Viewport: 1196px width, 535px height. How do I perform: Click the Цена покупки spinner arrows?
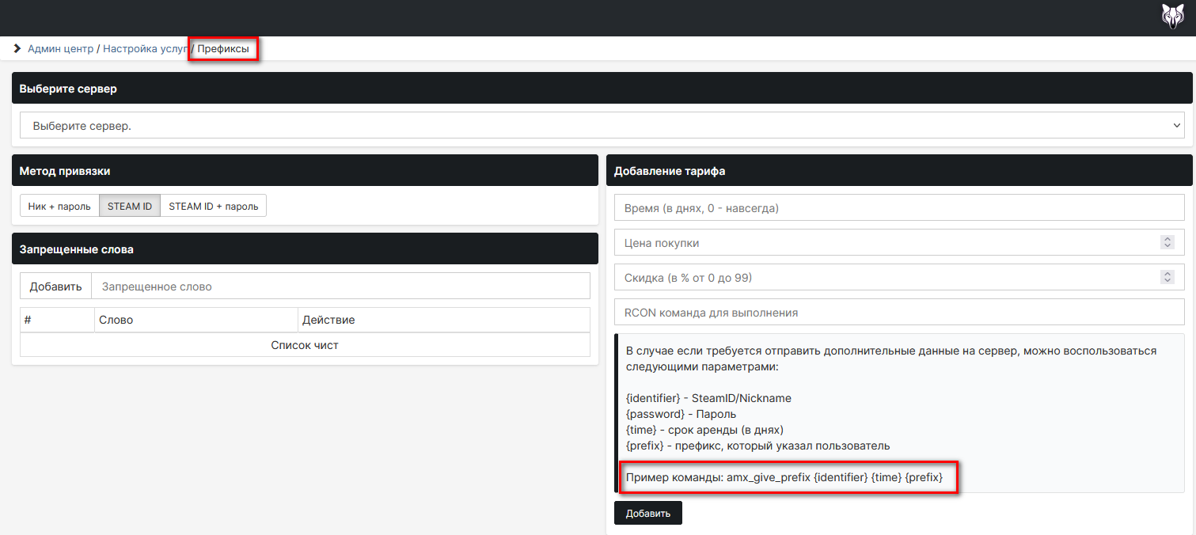pyautogui.click(x=1167, y=242)
